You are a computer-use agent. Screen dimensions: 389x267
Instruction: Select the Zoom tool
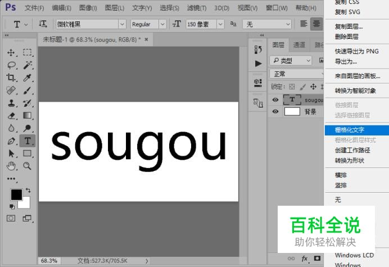click(x=28, y=166)
